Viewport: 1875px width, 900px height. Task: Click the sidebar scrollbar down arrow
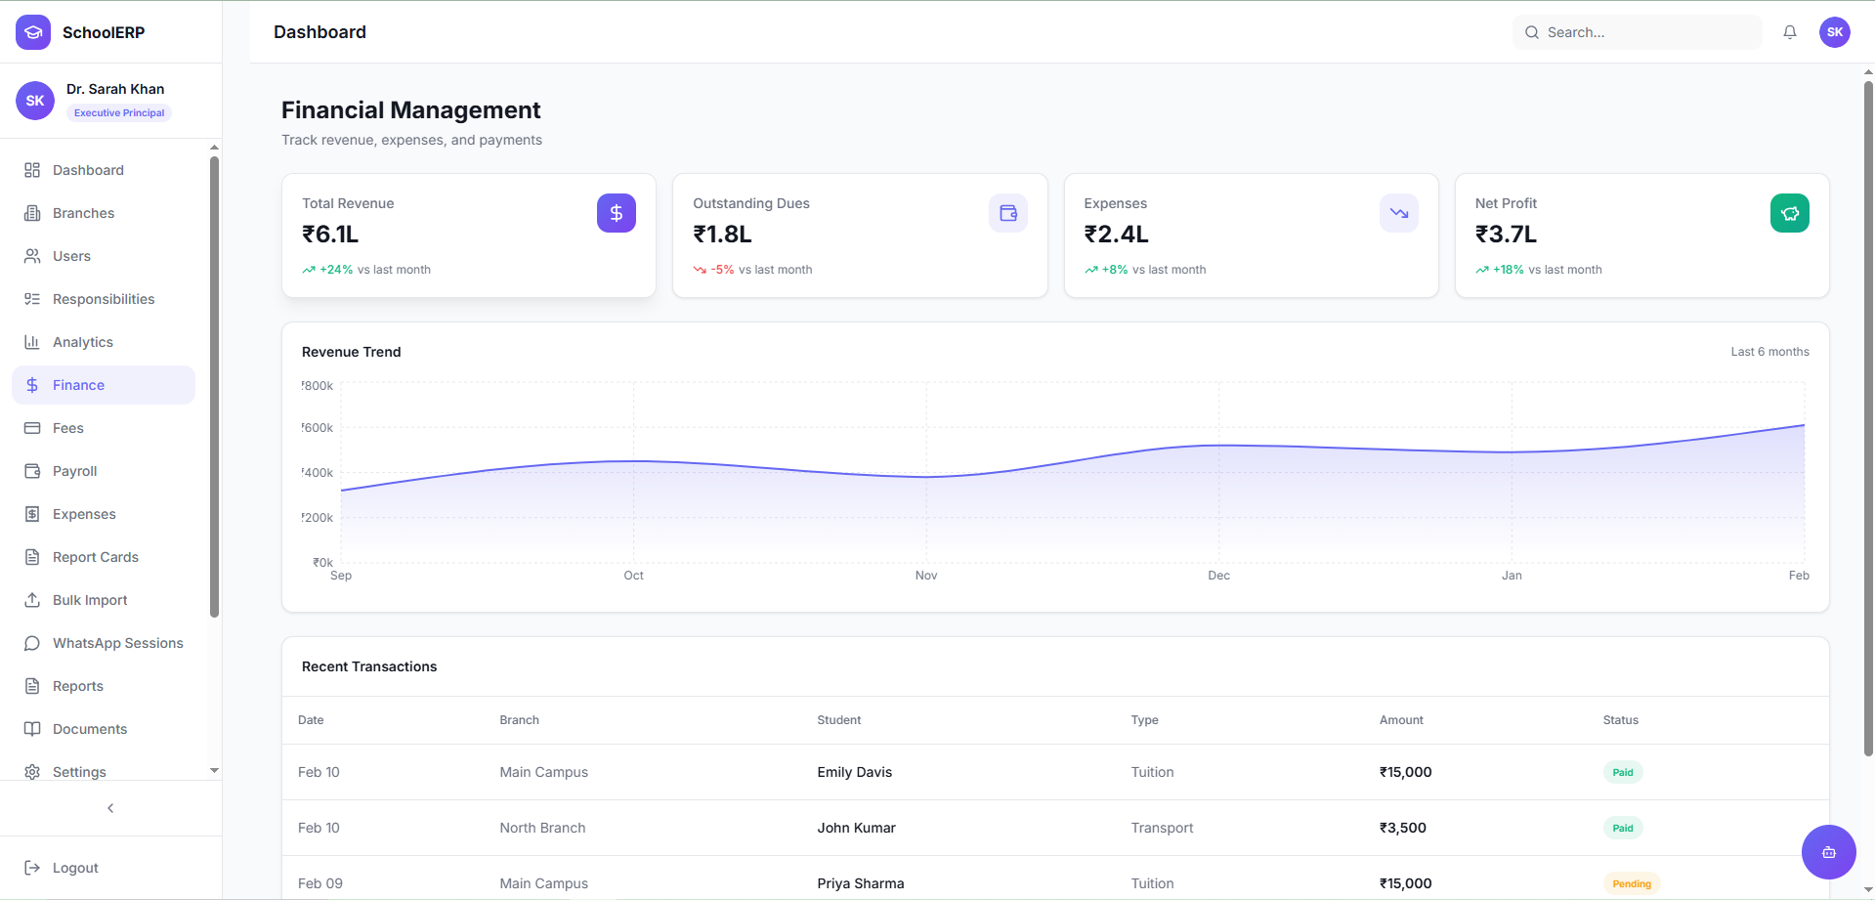[214, 771]
